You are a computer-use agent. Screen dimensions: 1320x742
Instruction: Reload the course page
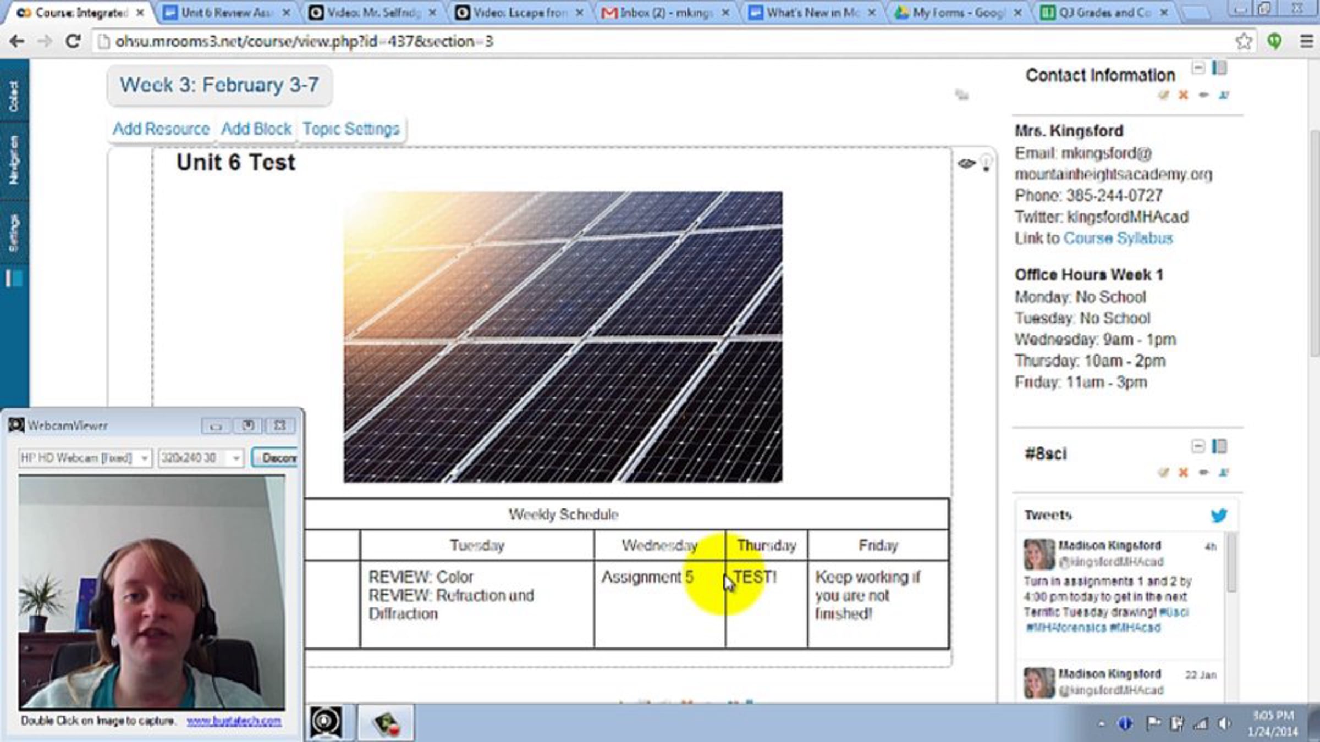click(x=73, y=41)
